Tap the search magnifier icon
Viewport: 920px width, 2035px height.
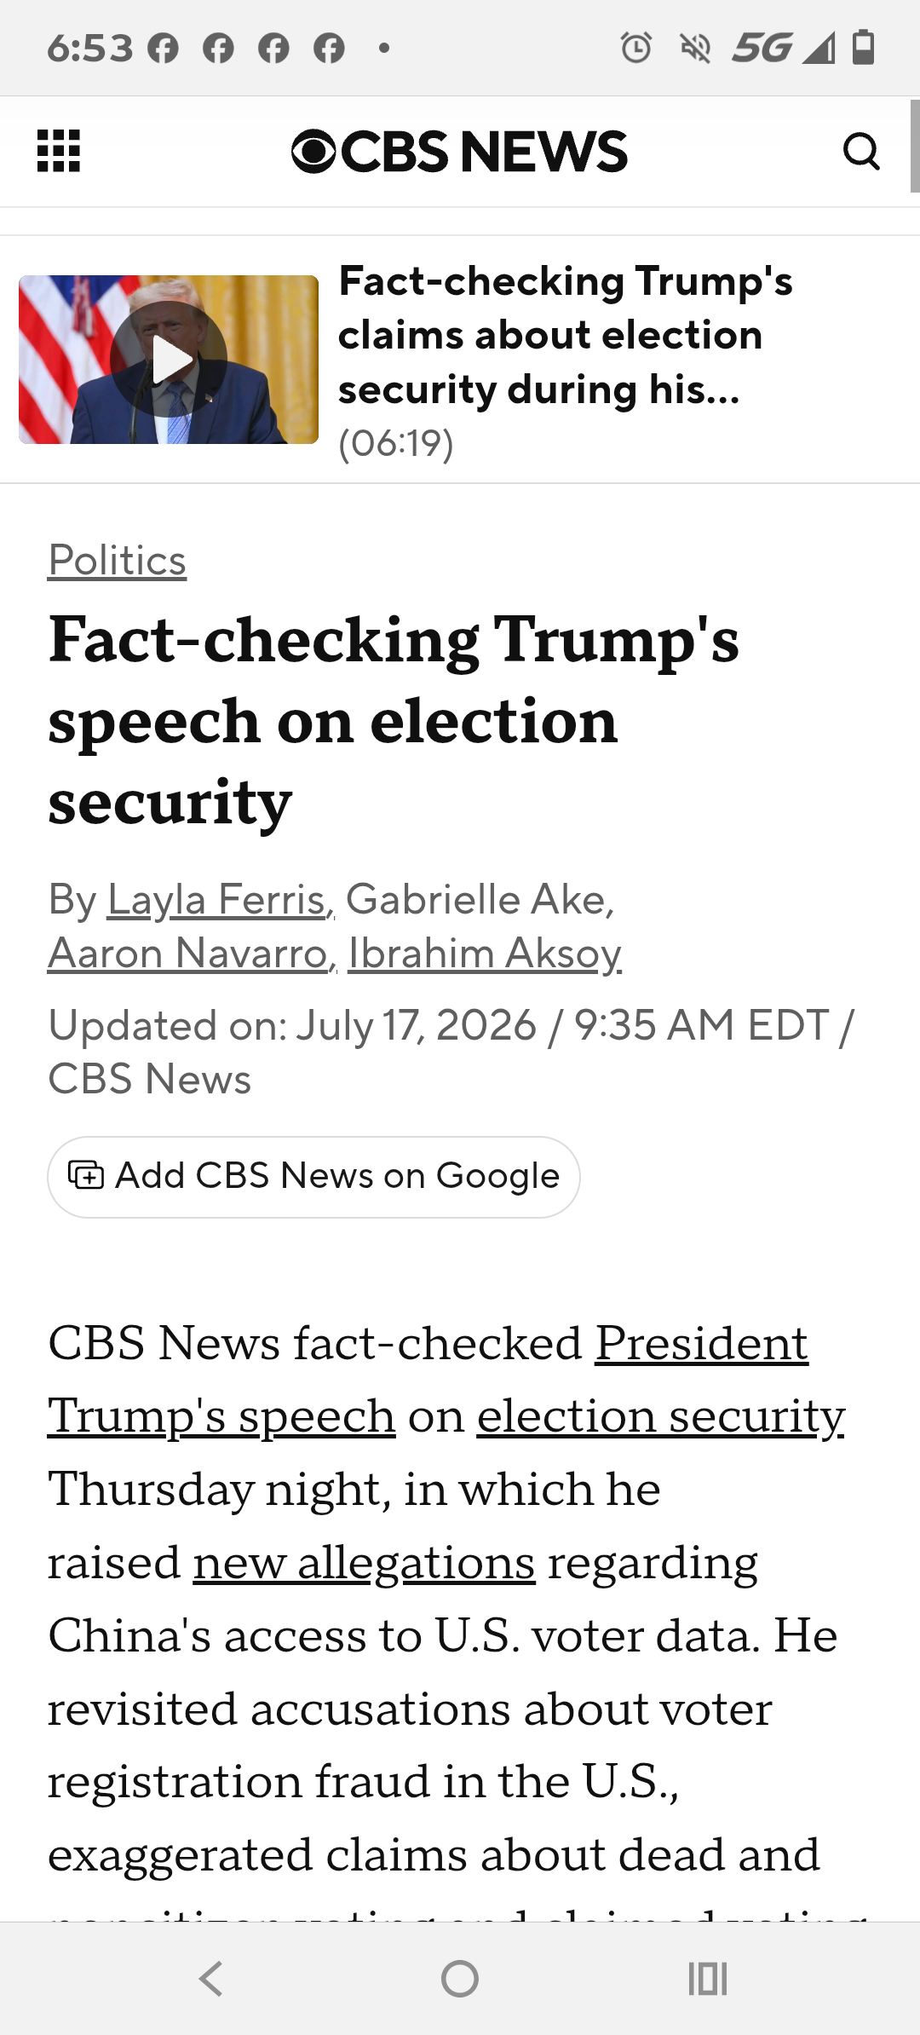point(861,152)
